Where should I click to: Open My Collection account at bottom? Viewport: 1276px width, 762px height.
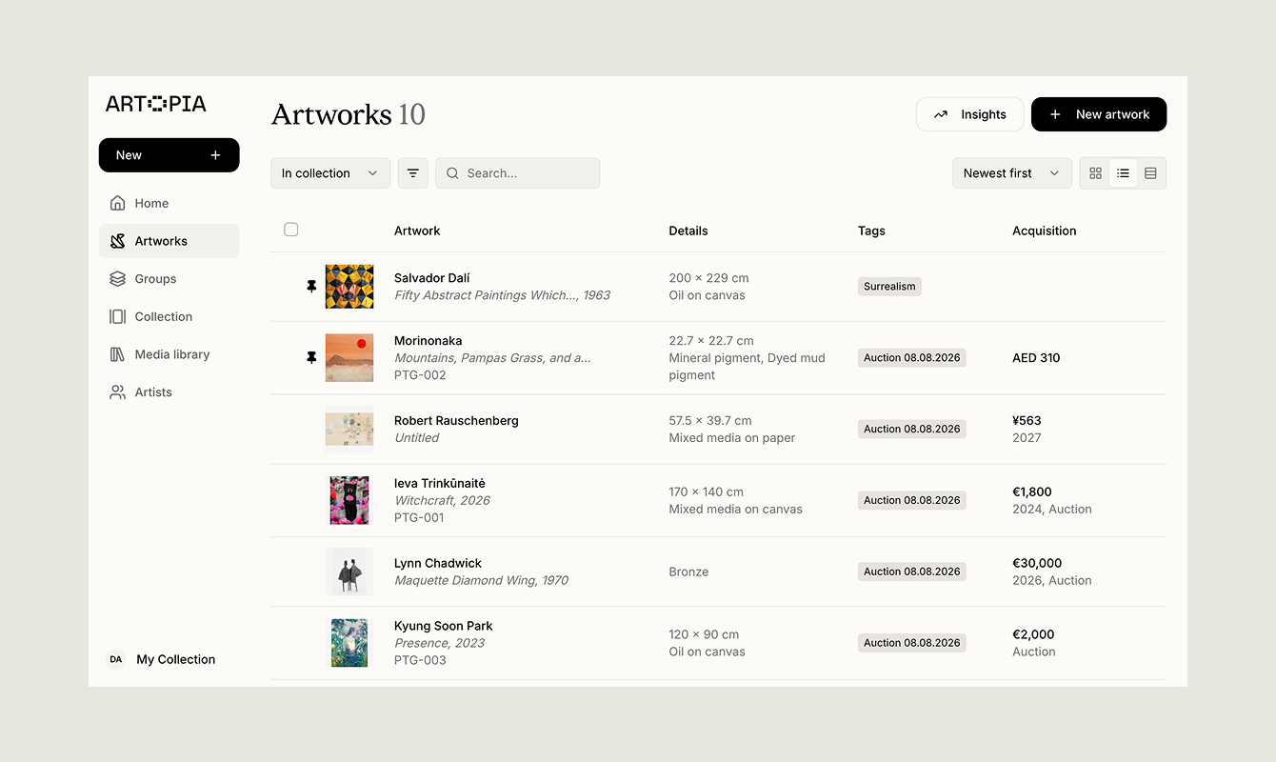click(x=162, y=659)
